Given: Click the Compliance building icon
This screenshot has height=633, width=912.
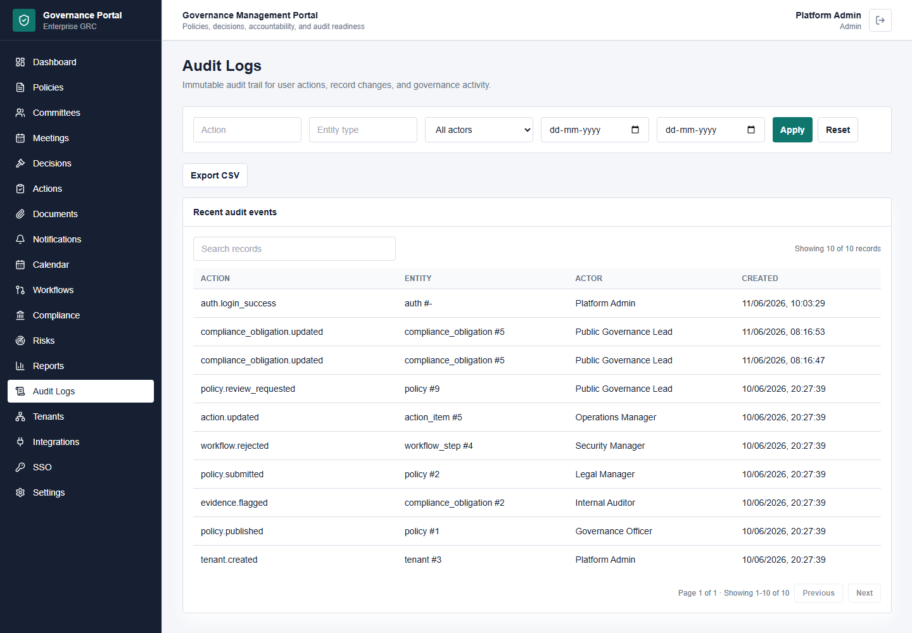Looking at the screenshot, I should 20,315.
